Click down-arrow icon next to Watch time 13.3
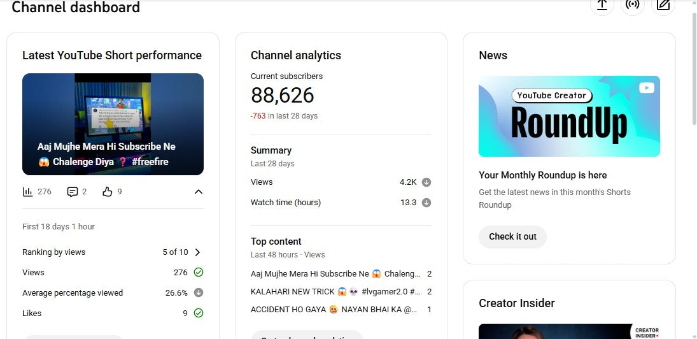Image resolution: width=697 pixels, height=339 pixels. tap(426, 203)
